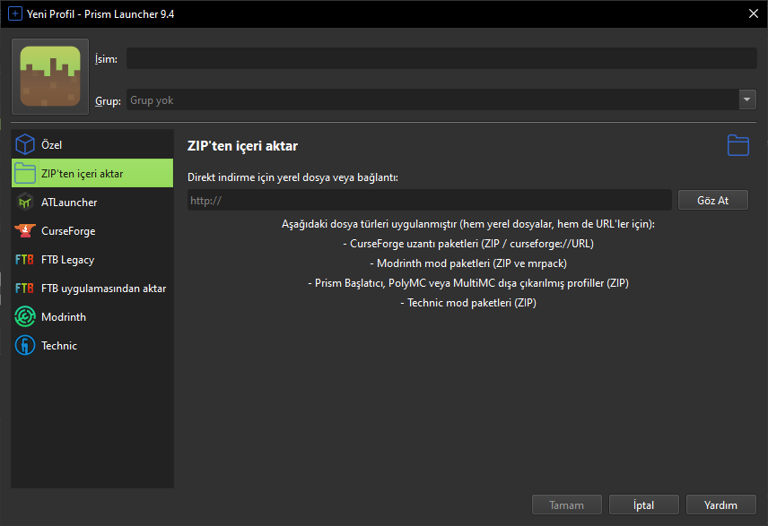
Task: Click the FTB uygulamasından aktar logo icon
Action: (24, 289)
